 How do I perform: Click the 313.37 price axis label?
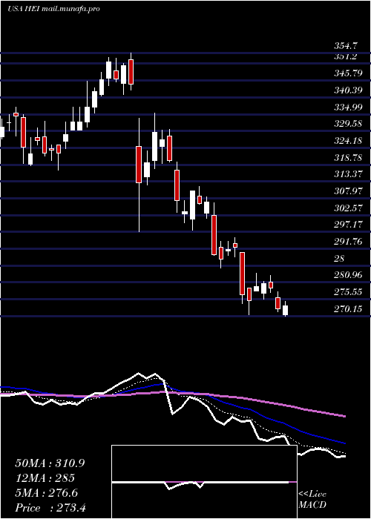coord(348,173)
